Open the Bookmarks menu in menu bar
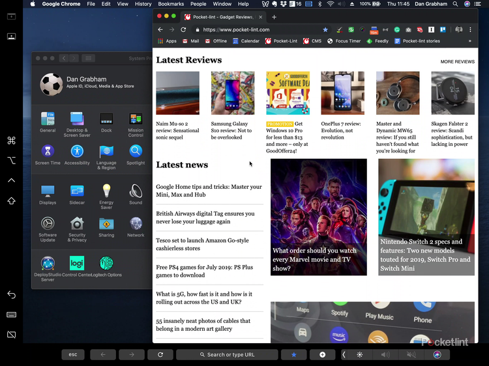489x366 pixels. click(x=171, y=4)
